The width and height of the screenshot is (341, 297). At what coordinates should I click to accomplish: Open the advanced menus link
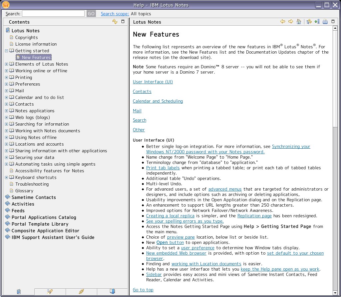pyautogui.click(x=225, y=189)
